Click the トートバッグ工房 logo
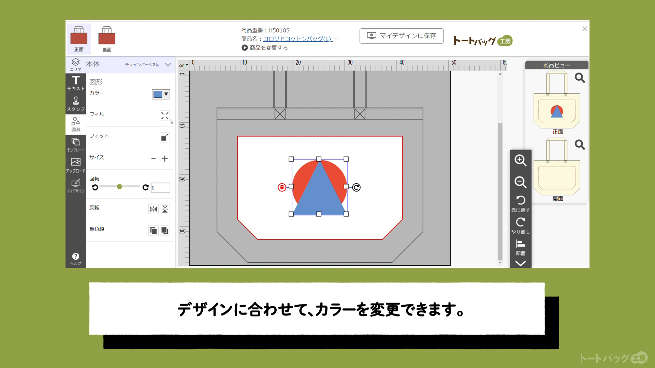This screenshot has width=655, height=368. click(x=483, y=41)
